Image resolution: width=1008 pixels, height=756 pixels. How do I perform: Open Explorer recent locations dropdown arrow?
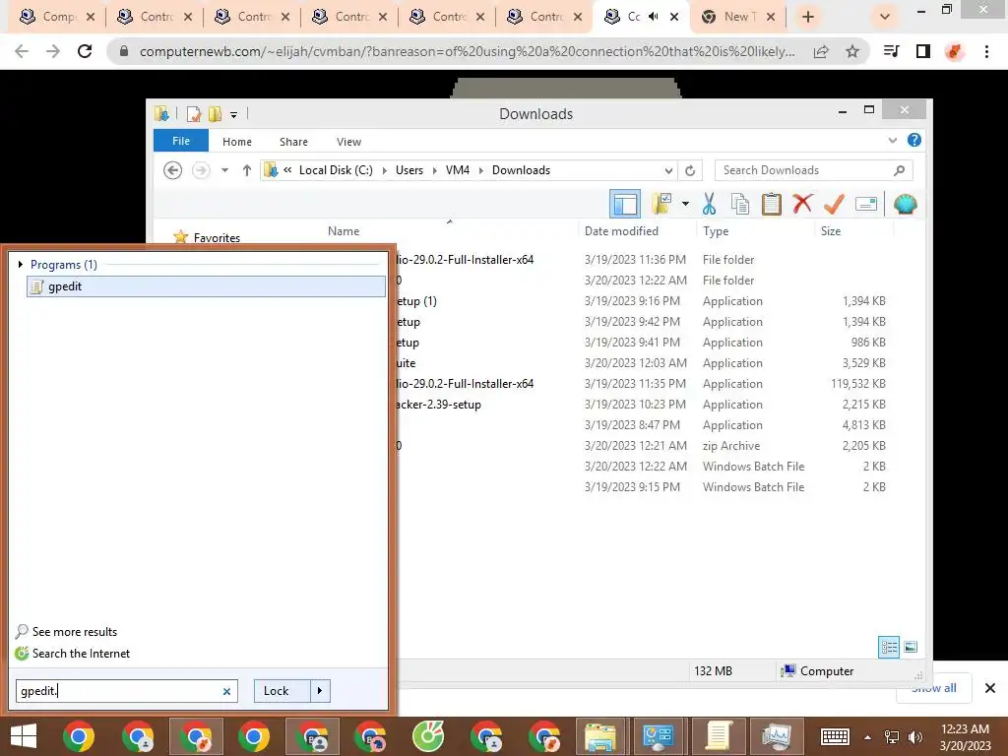224,170
